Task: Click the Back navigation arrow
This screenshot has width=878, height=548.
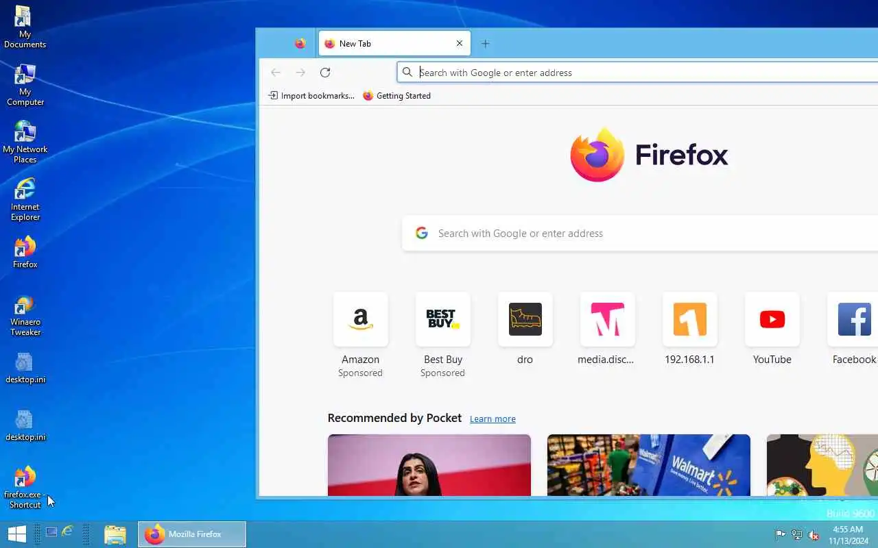Action: pyautogui.click(x=276, y=73)
